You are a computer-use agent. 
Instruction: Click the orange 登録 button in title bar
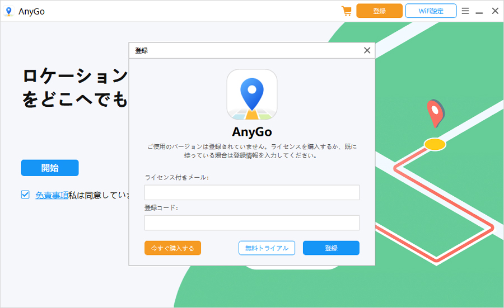[379, 11]
